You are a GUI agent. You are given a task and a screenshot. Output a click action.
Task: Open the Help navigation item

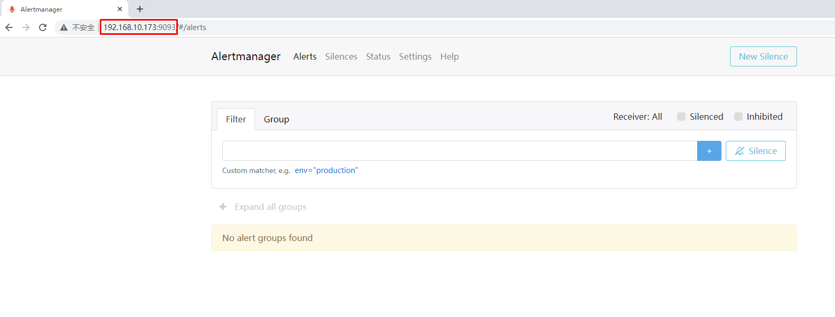[450, 56]
